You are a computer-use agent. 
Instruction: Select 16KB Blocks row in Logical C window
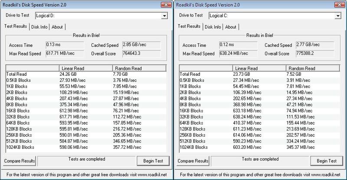[x=259, y=111]
